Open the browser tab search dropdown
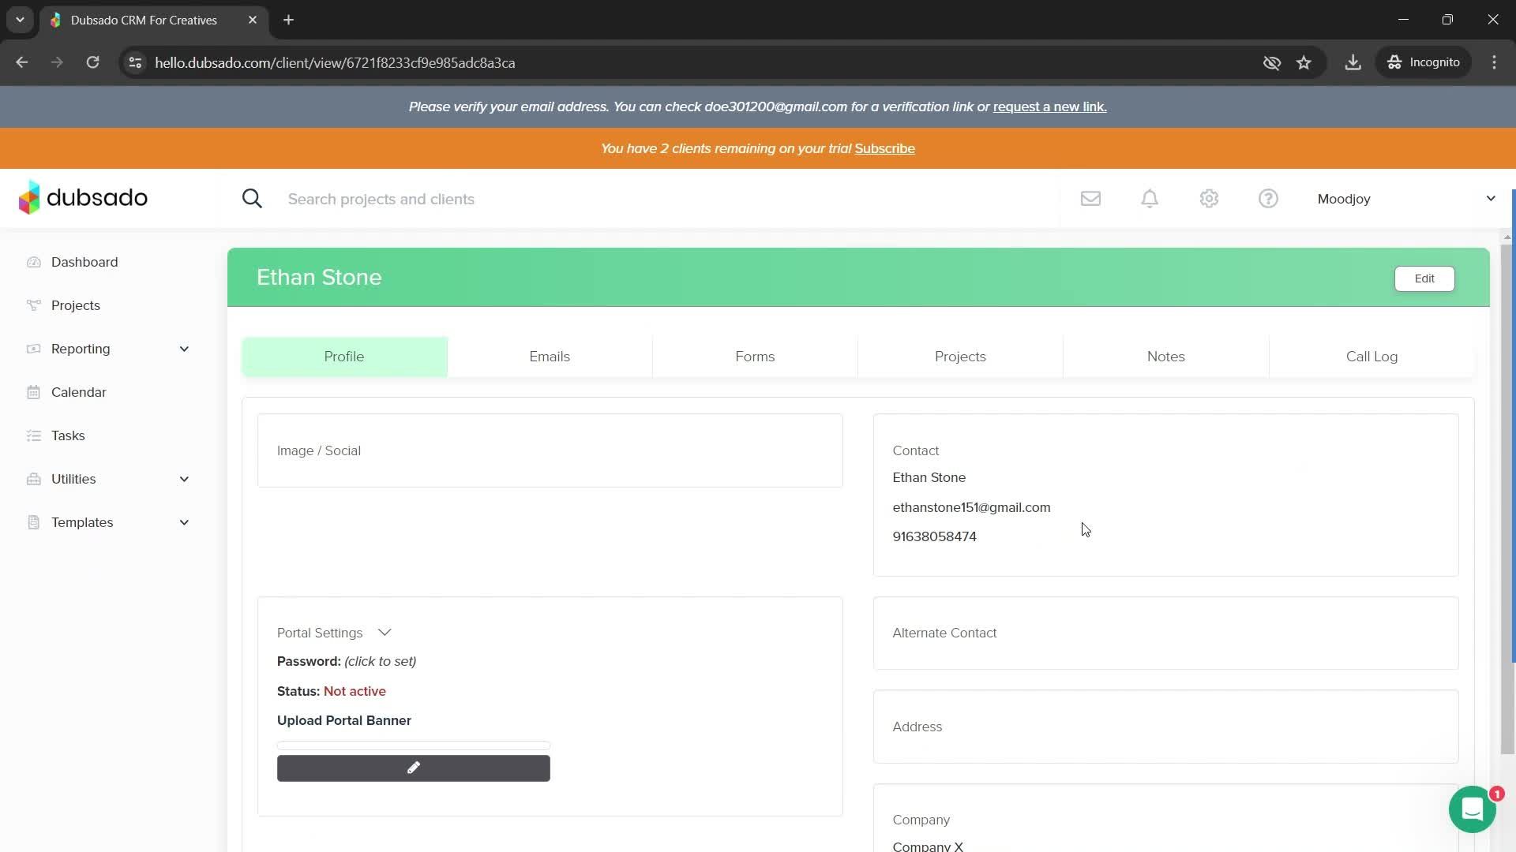 (x=20, y=20)
